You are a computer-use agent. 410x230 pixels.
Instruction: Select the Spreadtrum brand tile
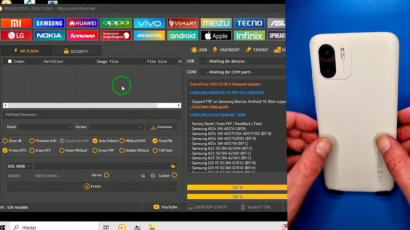point(276,35)
